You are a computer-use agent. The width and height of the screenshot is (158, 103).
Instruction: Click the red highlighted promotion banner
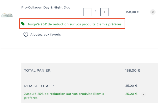point(72,24)
